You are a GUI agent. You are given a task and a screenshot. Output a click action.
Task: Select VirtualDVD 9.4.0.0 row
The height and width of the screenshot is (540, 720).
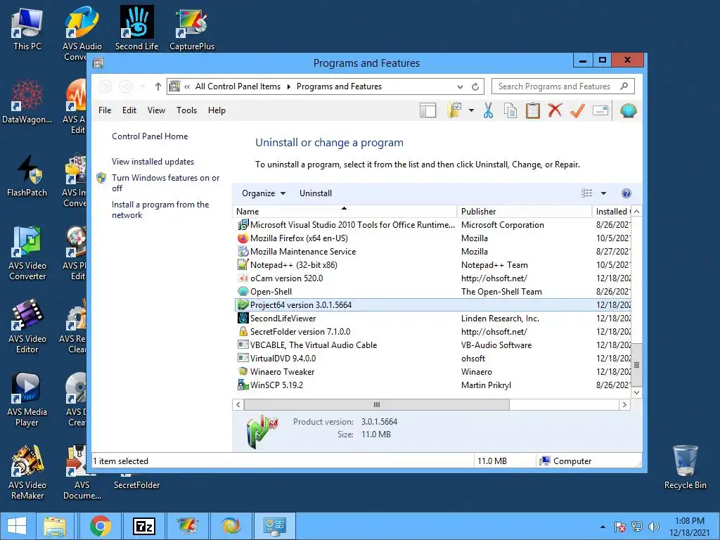point(432,359)
